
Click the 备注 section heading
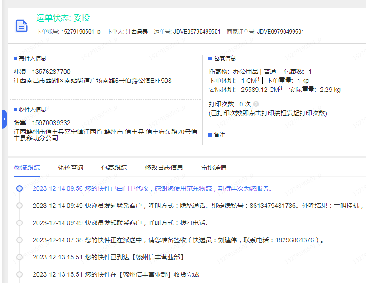219,135
